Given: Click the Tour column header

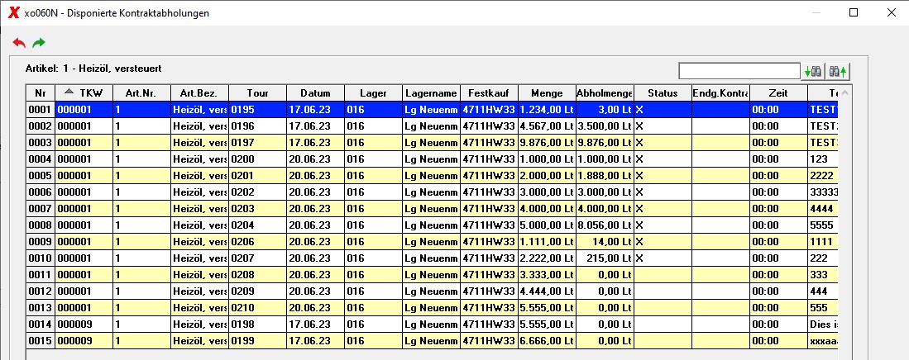Looking at the screenshot, I should pyautogui.click(x=258, y=93).
